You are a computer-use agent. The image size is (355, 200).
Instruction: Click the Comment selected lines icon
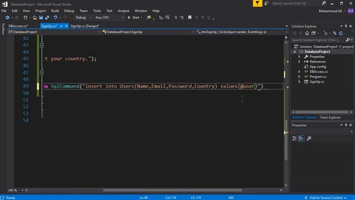(x=161, y=17)
